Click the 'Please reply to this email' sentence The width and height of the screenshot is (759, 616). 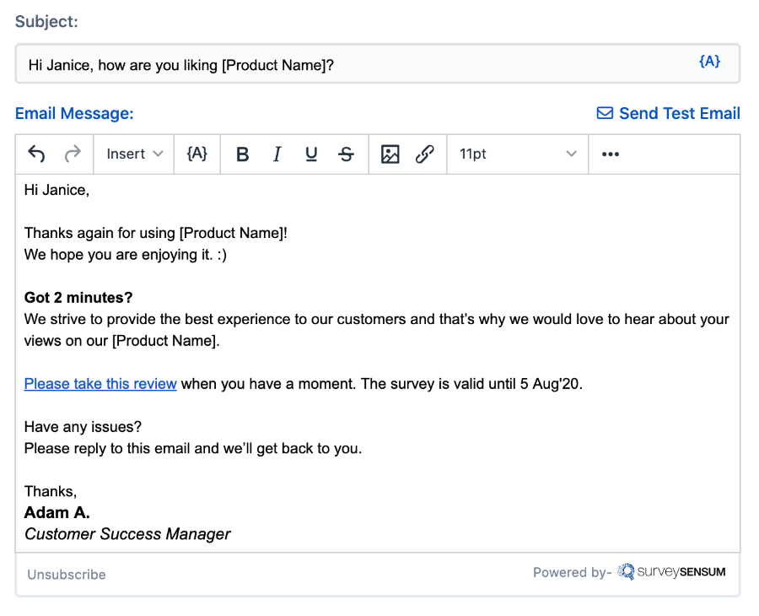point(193,448)
